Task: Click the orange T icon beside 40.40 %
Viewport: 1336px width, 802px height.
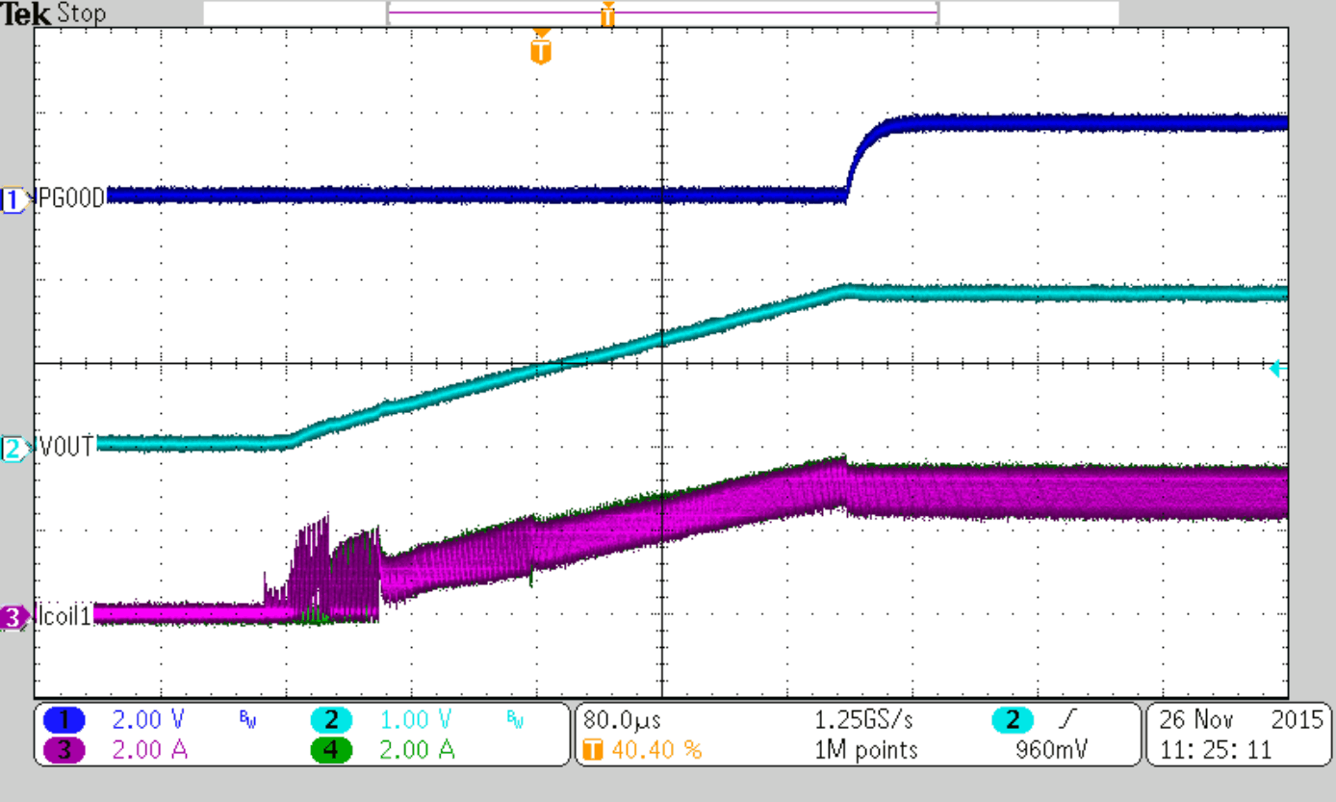Action: click(594, 750)
